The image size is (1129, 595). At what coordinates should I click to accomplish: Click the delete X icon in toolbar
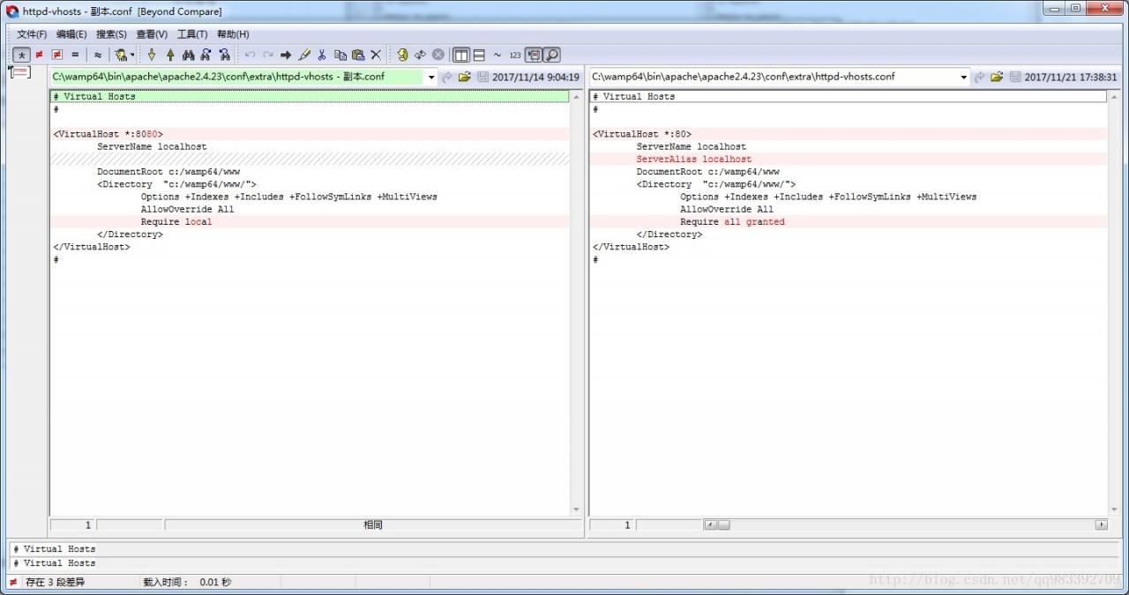coord(376,55)
